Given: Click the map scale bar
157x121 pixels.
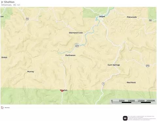Looking at the screenshot, I should pos(131,102).
